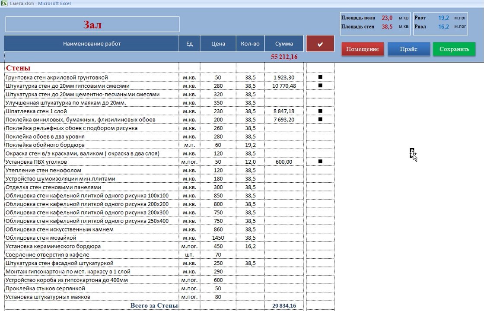Select the total sum 55 212,16
Viewport: 484px width, 311px height.
point(284,57)
